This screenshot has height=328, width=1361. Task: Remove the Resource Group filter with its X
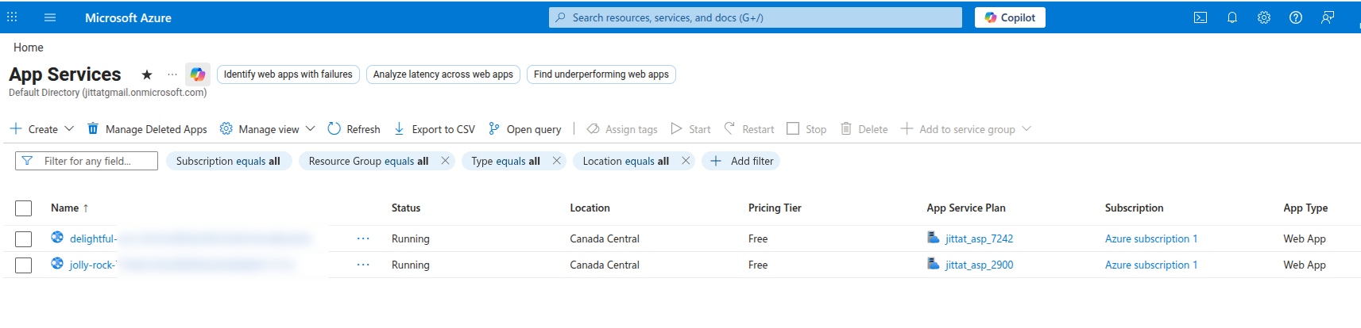click(x=446, y=161)
